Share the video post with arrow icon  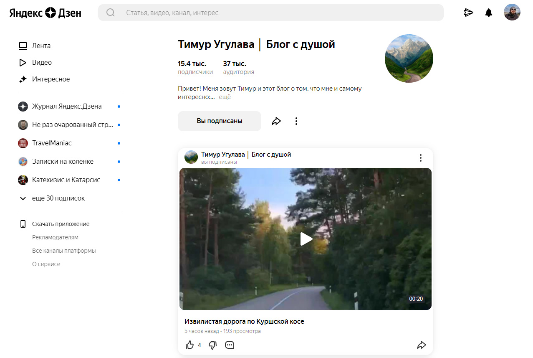(x=422, y=345)
